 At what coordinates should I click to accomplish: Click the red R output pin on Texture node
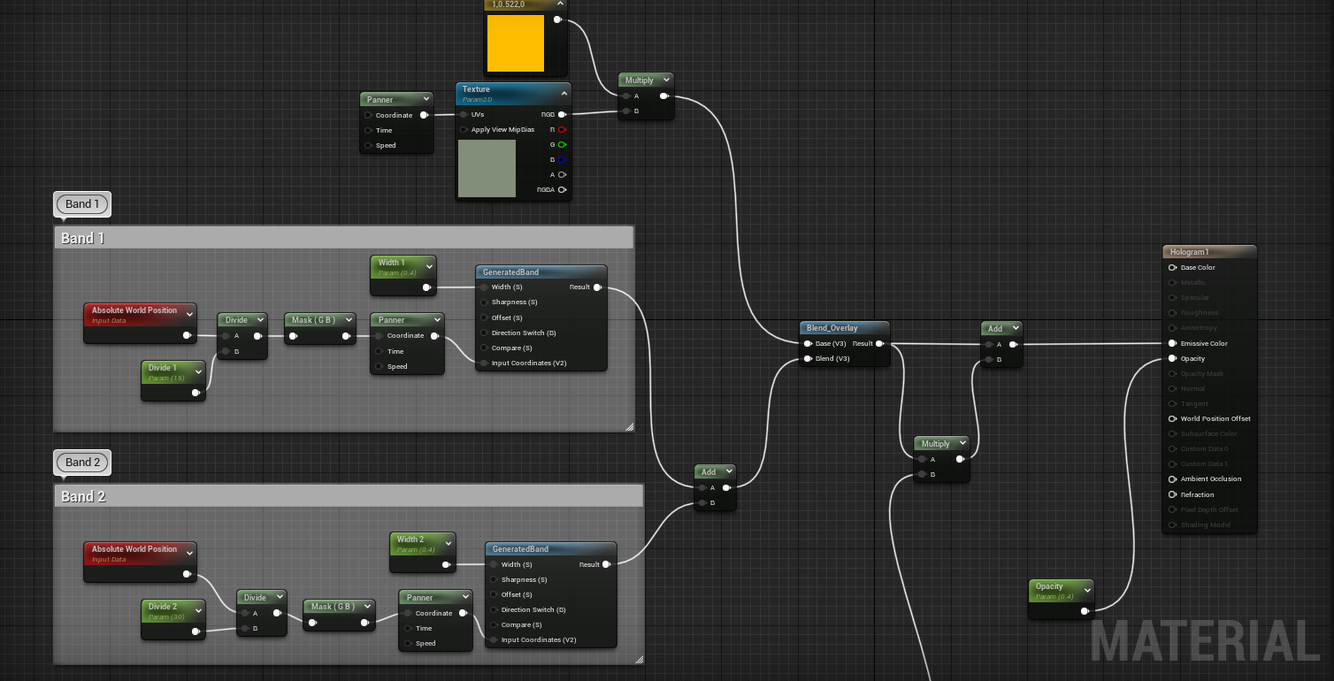click(x=562, y=129)
